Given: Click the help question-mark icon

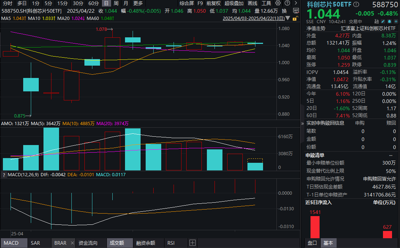Looking at the screenshot, I should (x=287, y=3).
